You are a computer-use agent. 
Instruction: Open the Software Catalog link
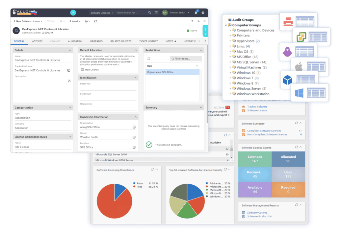pyautogui.click(x=258, y=213)
